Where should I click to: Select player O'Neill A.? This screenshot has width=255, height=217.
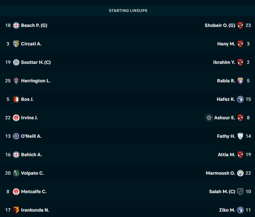(31, 136)
